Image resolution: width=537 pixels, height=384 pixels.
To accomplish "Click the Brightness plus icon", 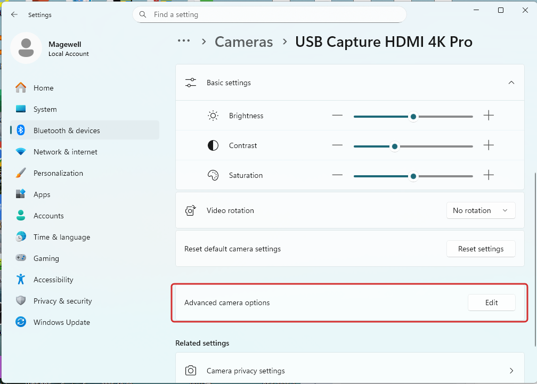I will click(x=489, y=116).
